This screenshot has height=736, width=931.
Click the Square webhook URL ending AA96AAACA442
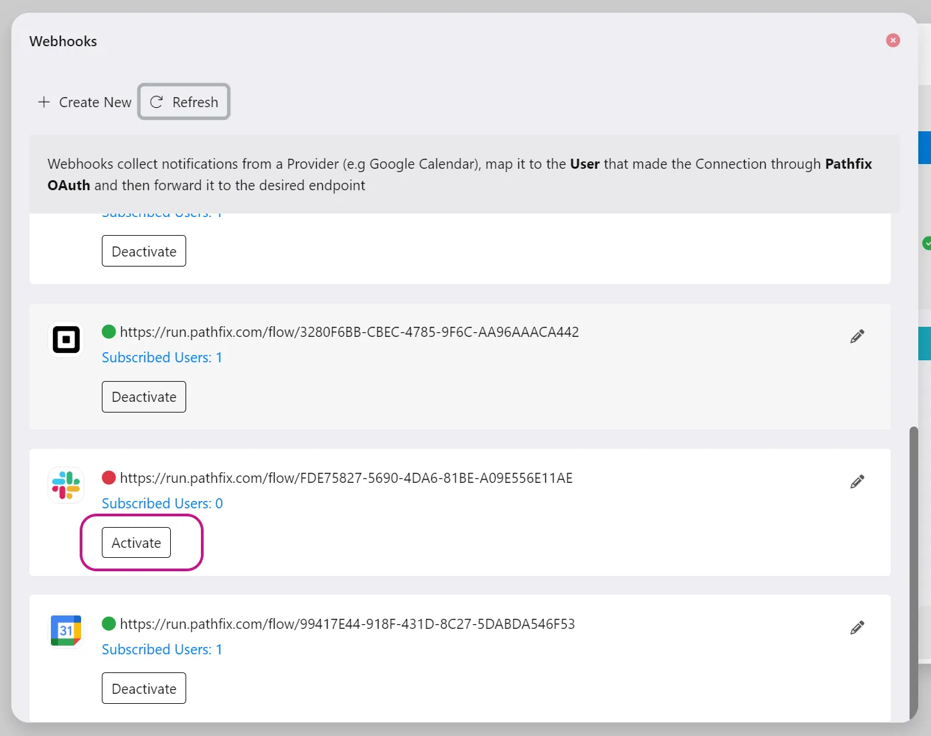pyautogui.click(x=350, y=332)
